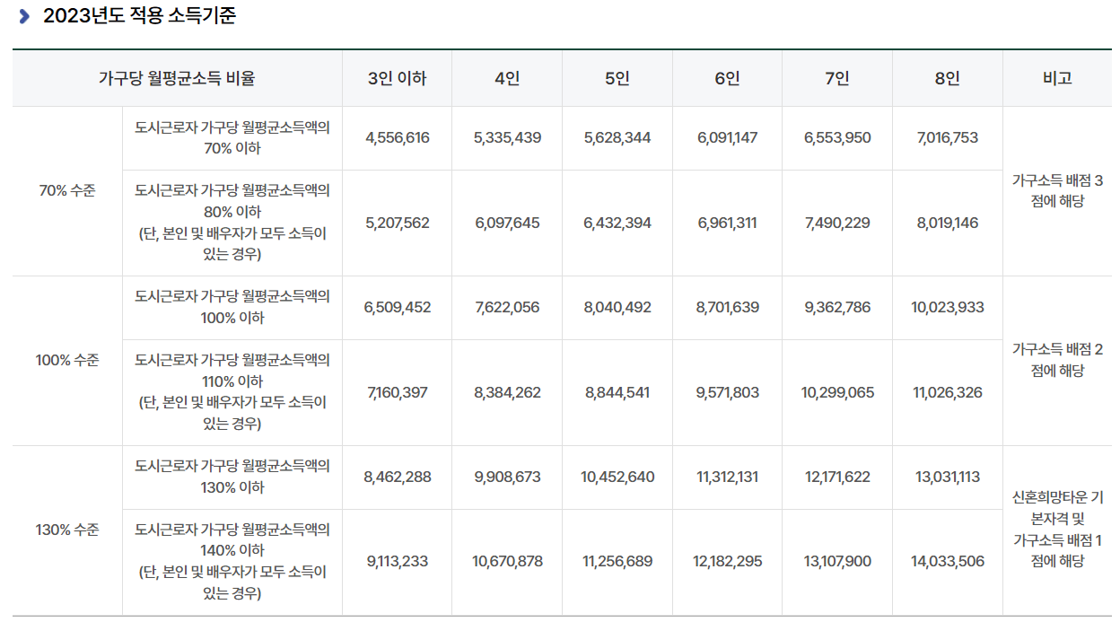The image size is (1120, 622).
Task: Click the 5인 column header
Action: 617,78
